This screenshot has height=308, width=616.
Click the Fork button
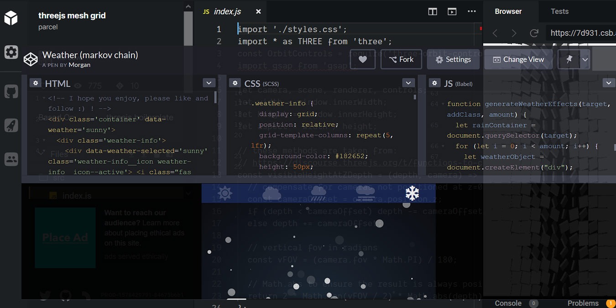click(x=401, y=59)
